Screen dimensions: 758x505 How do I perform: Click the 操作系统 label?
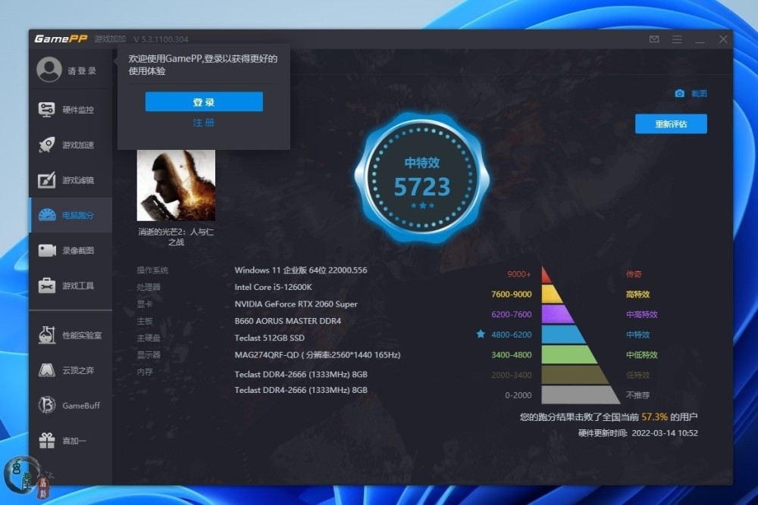152,270
